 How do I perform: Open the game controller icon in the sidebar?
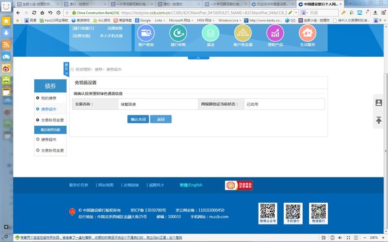pyautogui.click(x=6, y=57)
